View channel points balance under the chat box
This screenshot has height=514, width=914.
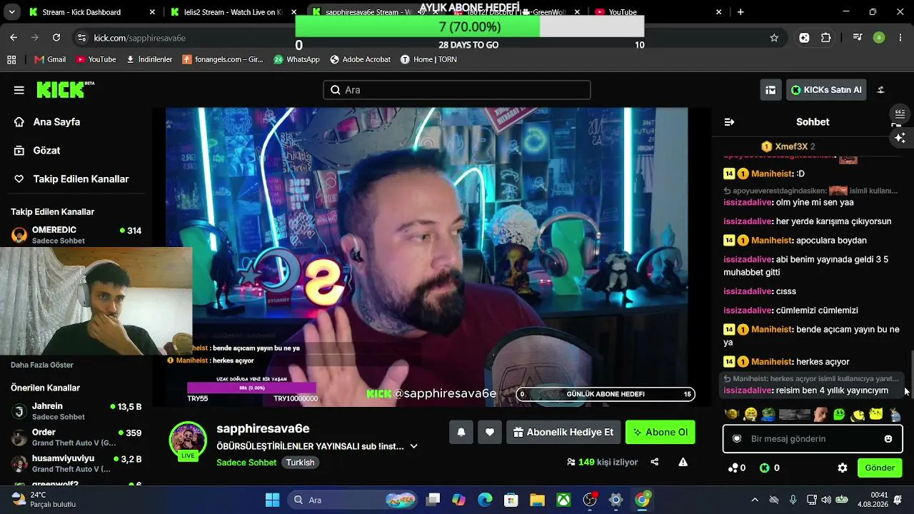pyautogui.click(x=737, y=468)
